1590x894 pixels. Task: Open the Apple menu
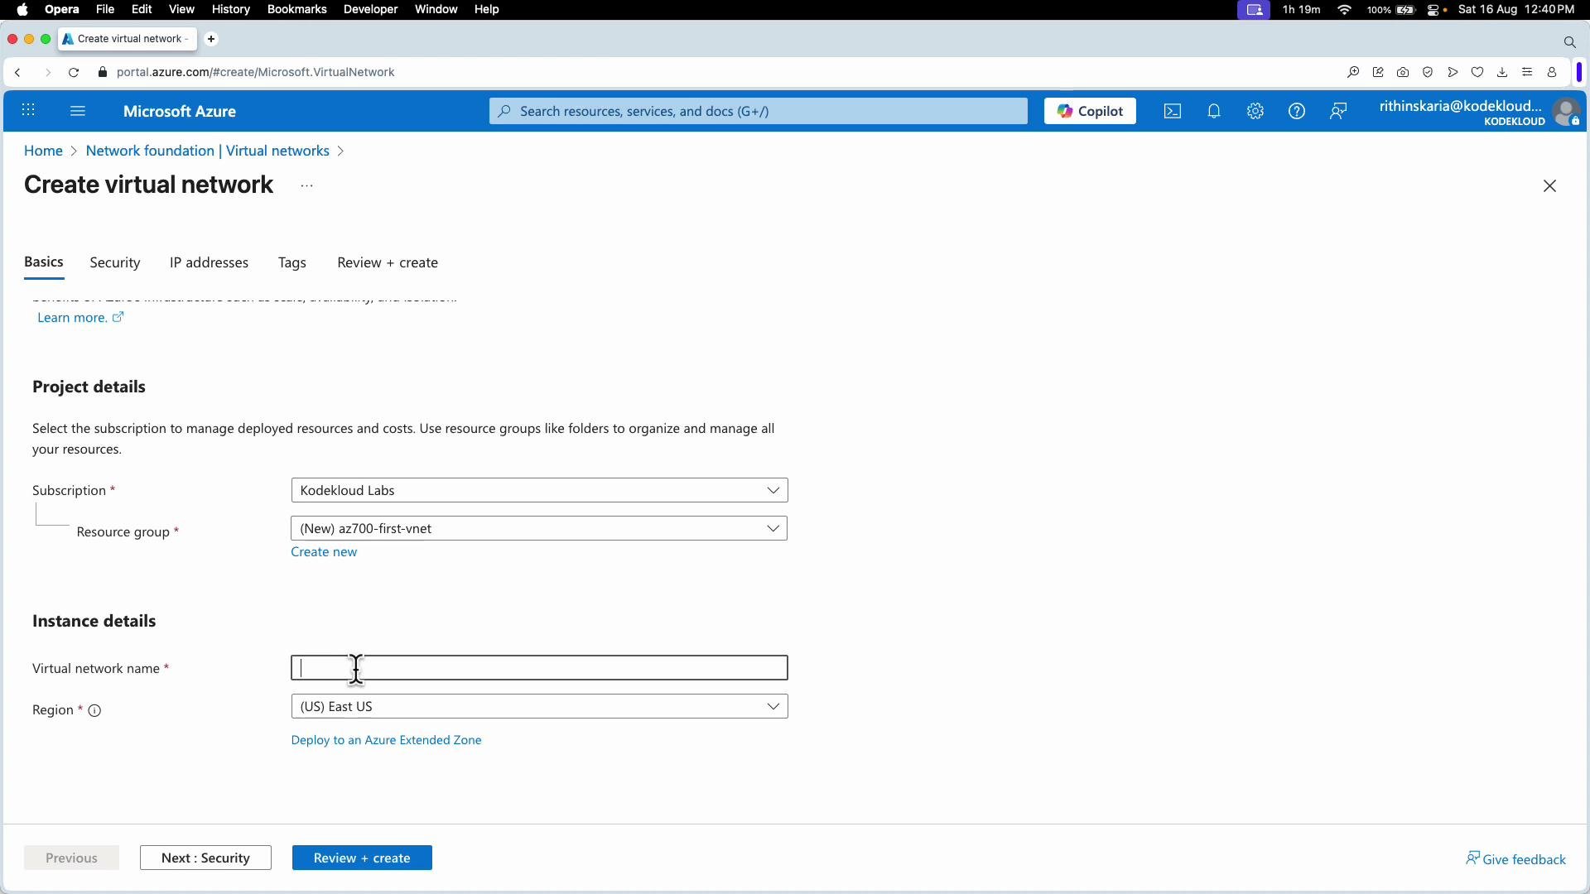click(22, 9)
